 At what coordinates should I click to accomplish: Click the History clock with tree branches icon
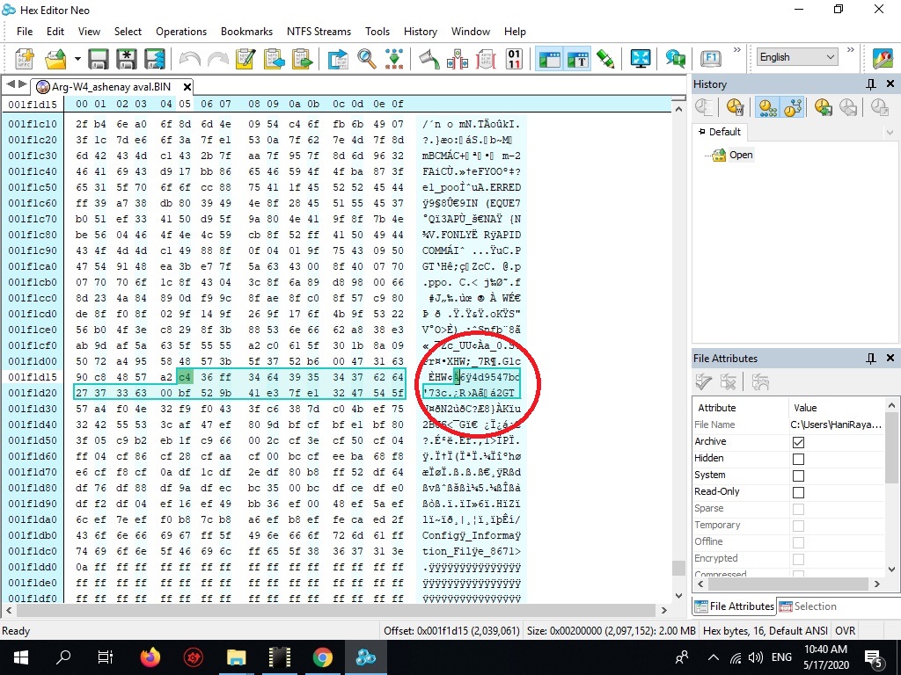[793, 107]
